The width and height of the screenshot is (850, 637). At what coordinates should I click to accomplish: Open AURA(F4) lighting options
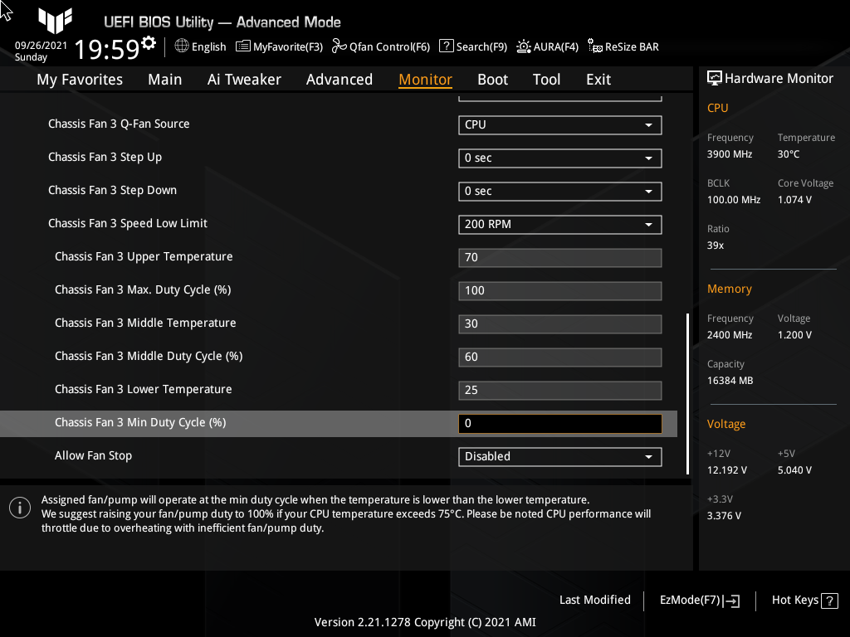pyautogui.click(x=547, y=46)
